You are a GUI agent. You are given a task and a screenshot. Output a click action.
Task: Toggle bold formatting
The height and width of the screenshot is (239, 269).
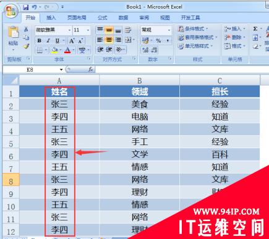coord(39,41)
